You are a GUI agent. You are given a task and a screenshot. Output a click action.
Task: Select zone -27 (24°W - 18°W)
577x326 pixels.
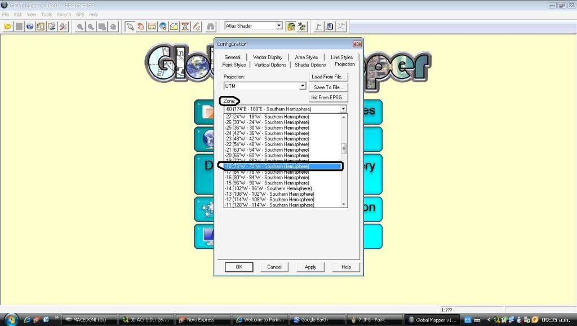point(283,117)
